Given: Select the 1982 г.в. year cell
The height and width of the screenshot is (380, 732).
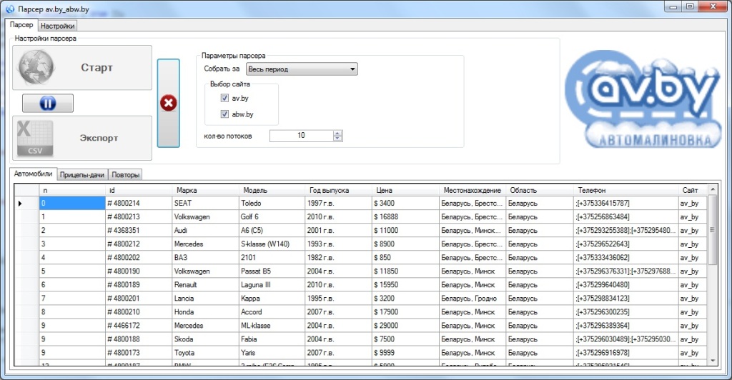Looking at the screenshot, I should [x=339, y=257].
